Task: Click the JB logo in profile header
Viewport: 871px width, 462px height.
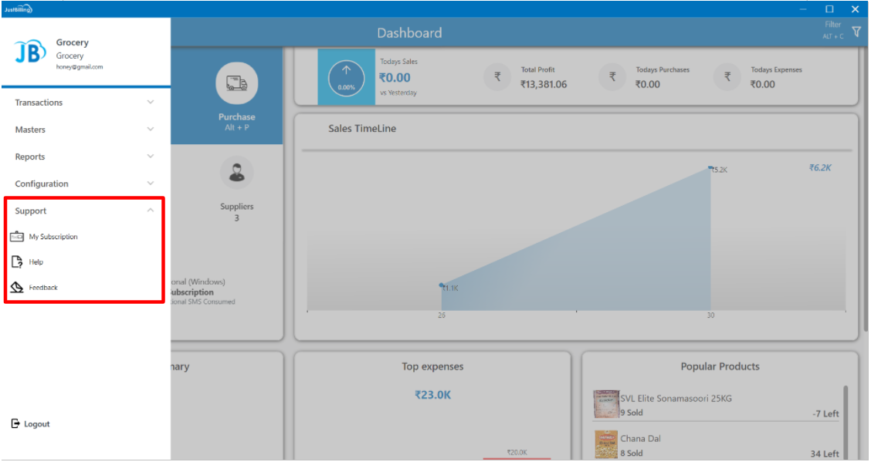Action: click(x=31, y=52)
